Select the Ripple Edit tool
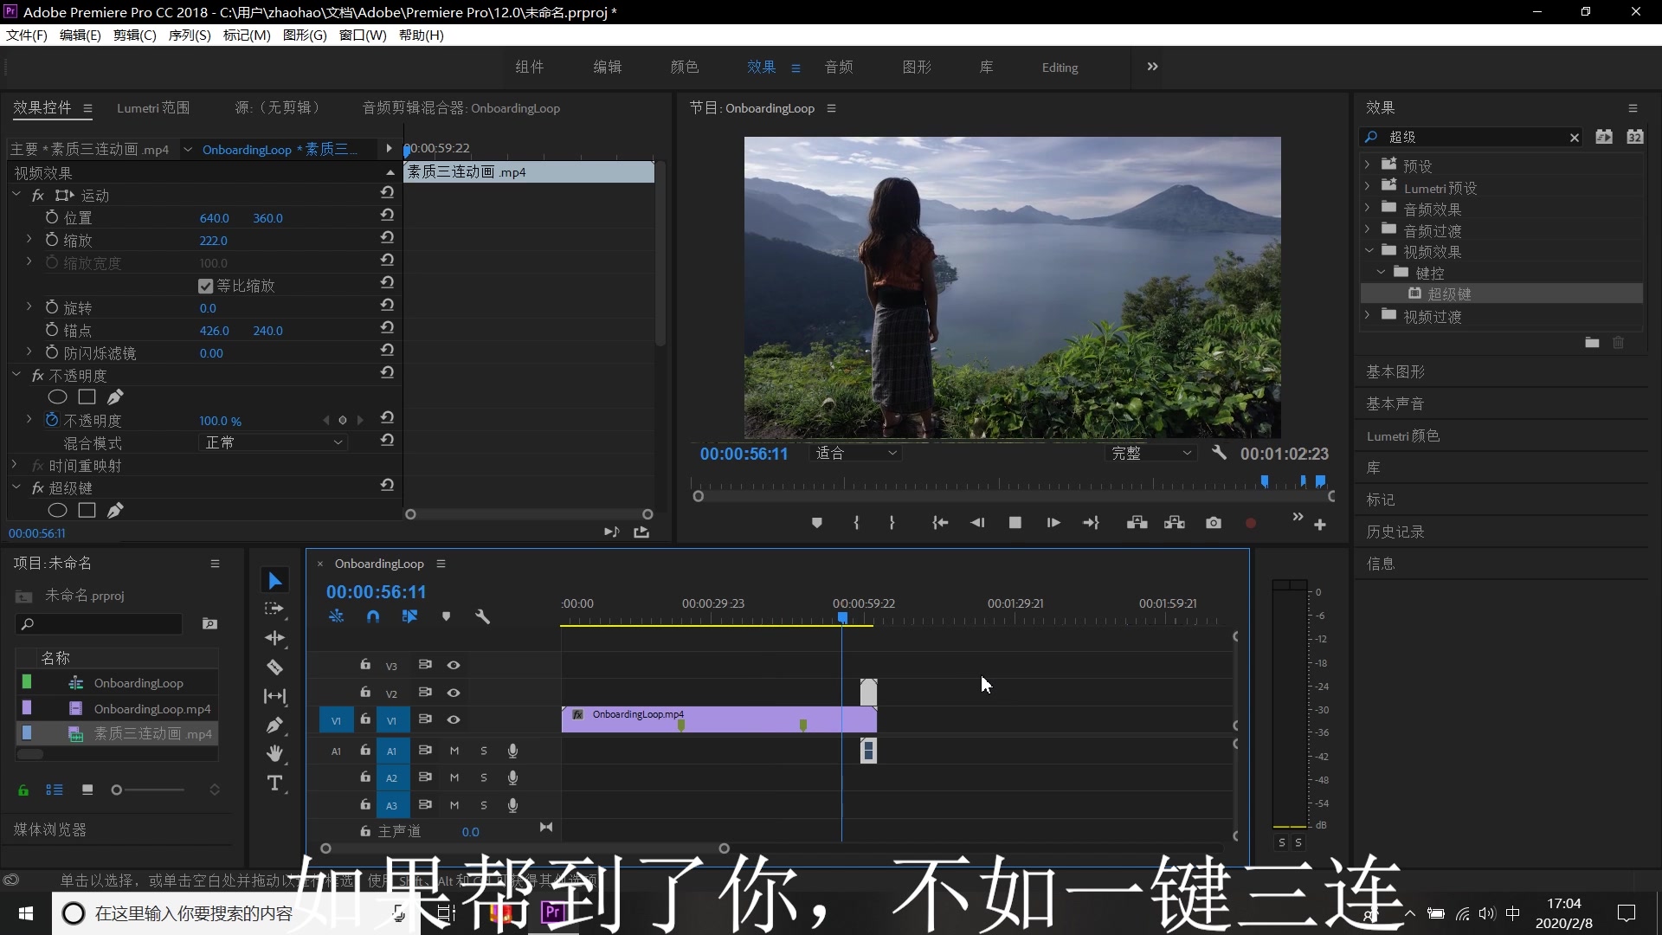 [274, 638]
